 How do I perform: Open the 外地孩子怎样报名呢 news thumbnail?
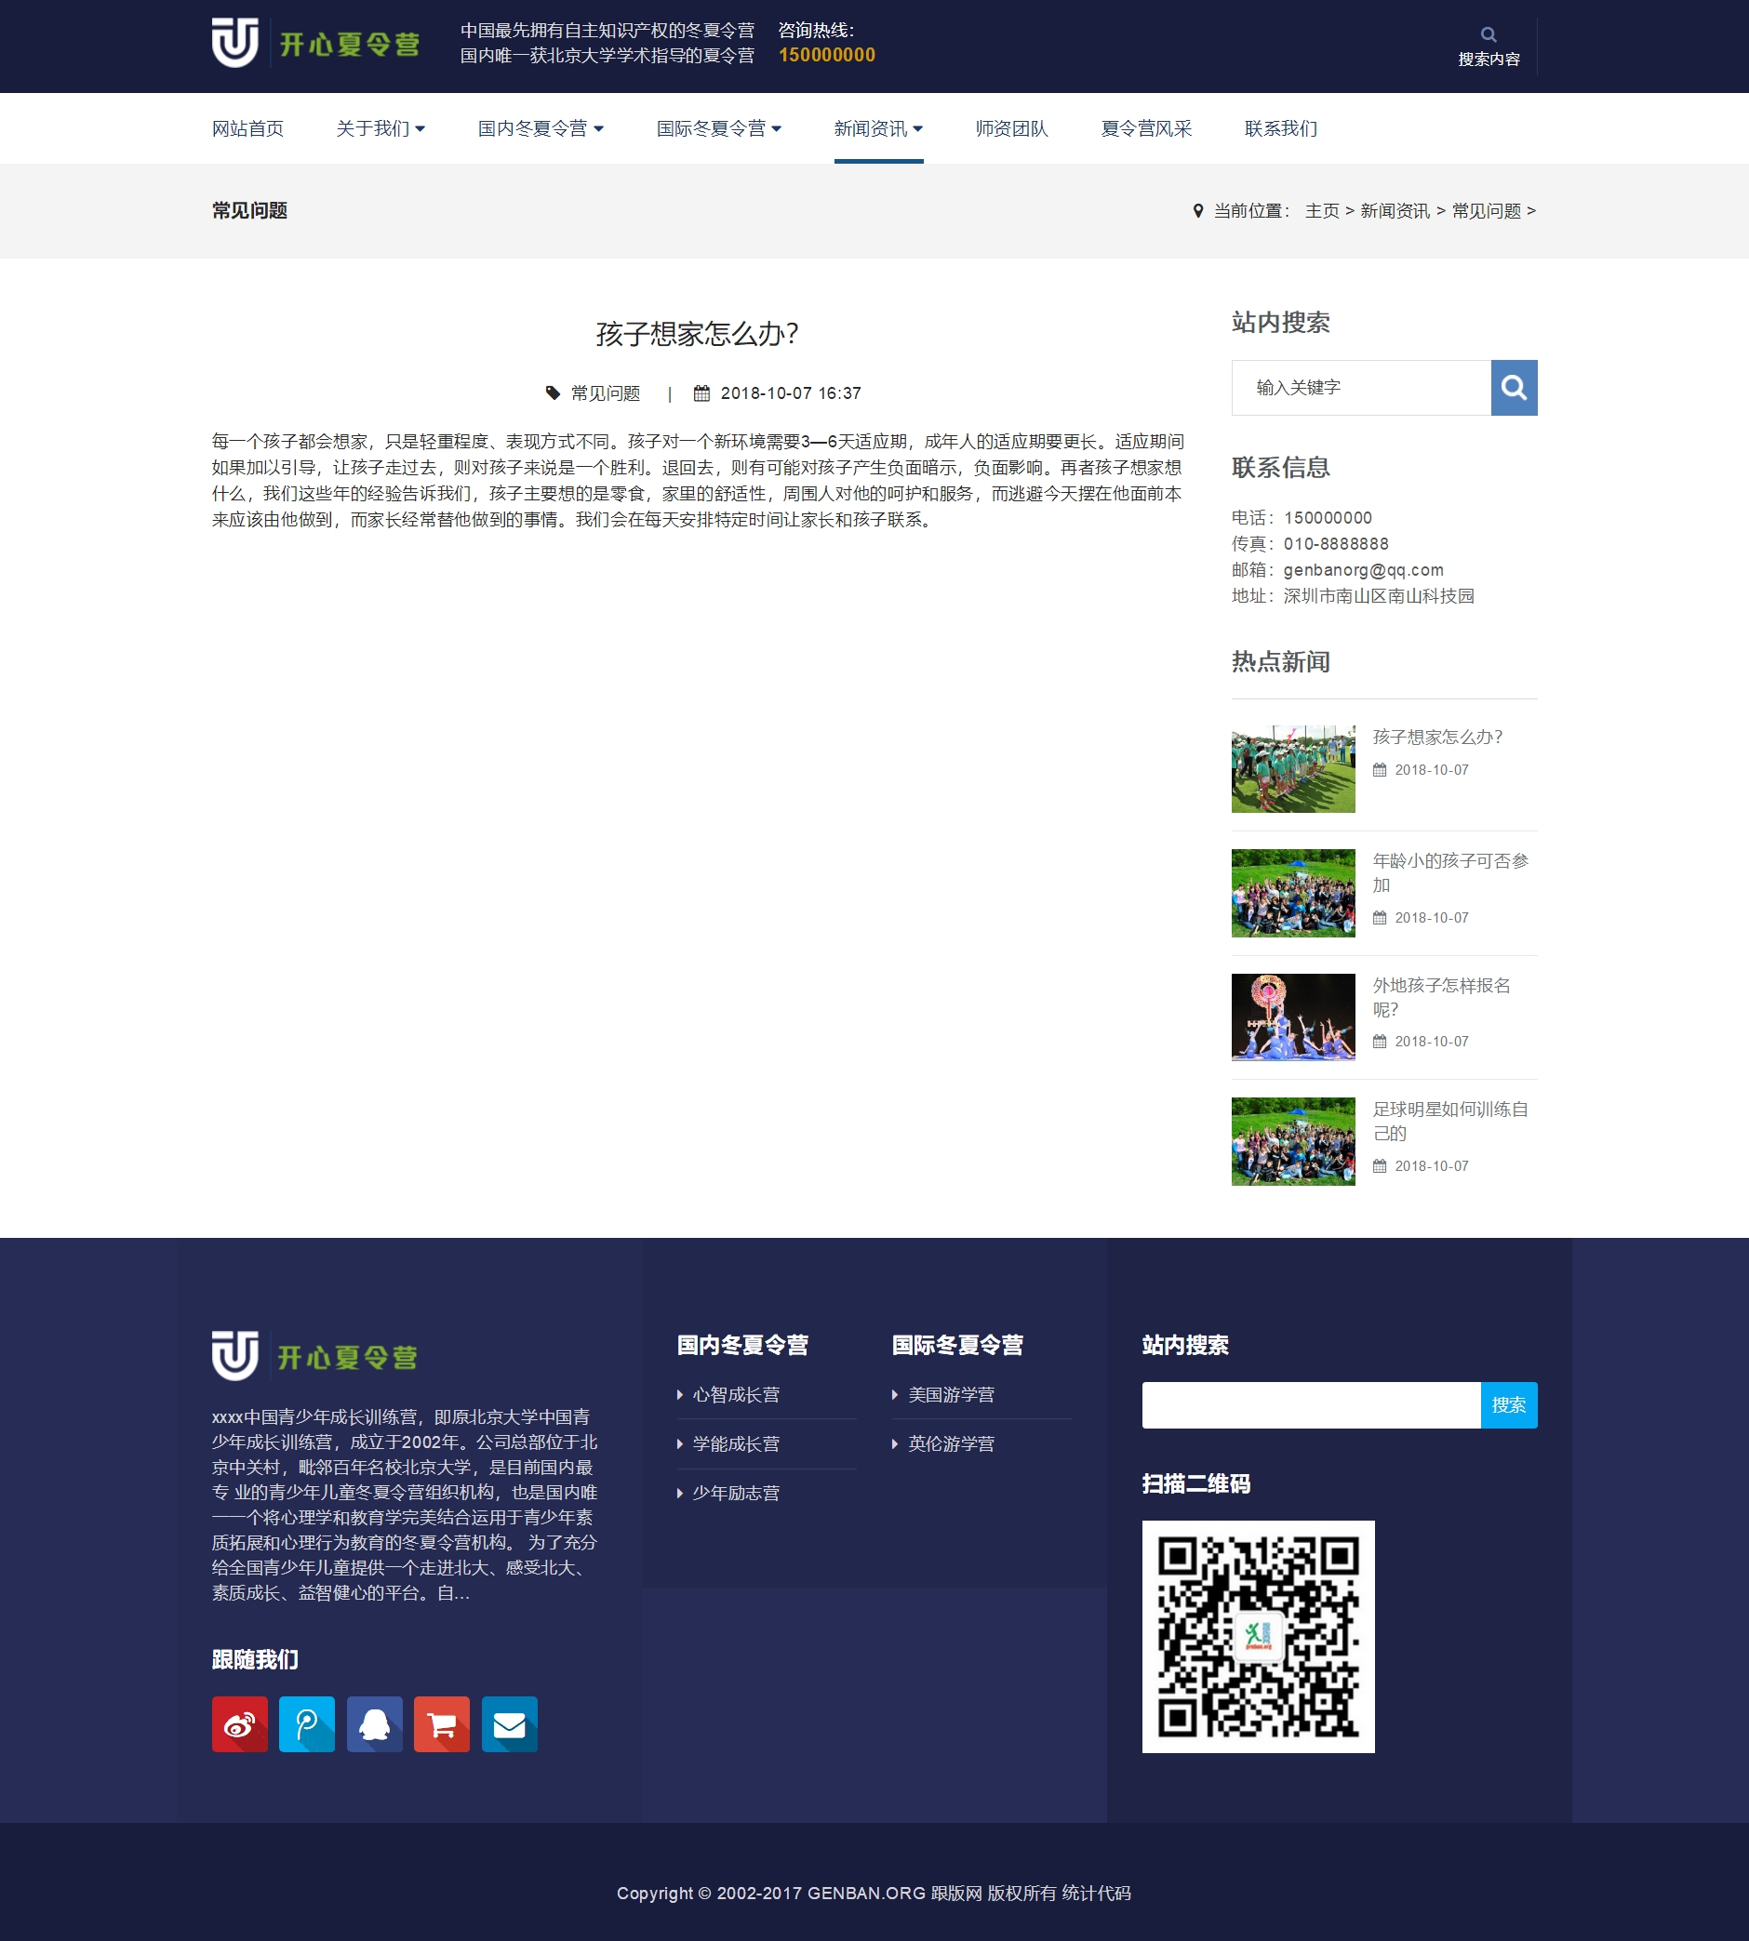coord(1292,1017)
